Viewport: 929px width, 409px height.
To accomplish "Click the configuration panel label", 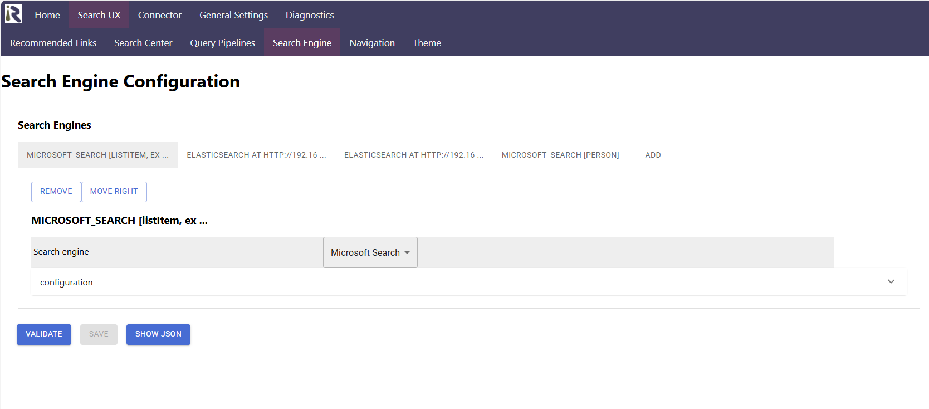I will pyautogui.click(x=66, y=283).
